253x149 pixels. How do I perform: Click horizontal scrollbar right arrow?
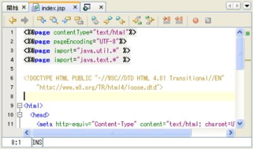point(230,133)
